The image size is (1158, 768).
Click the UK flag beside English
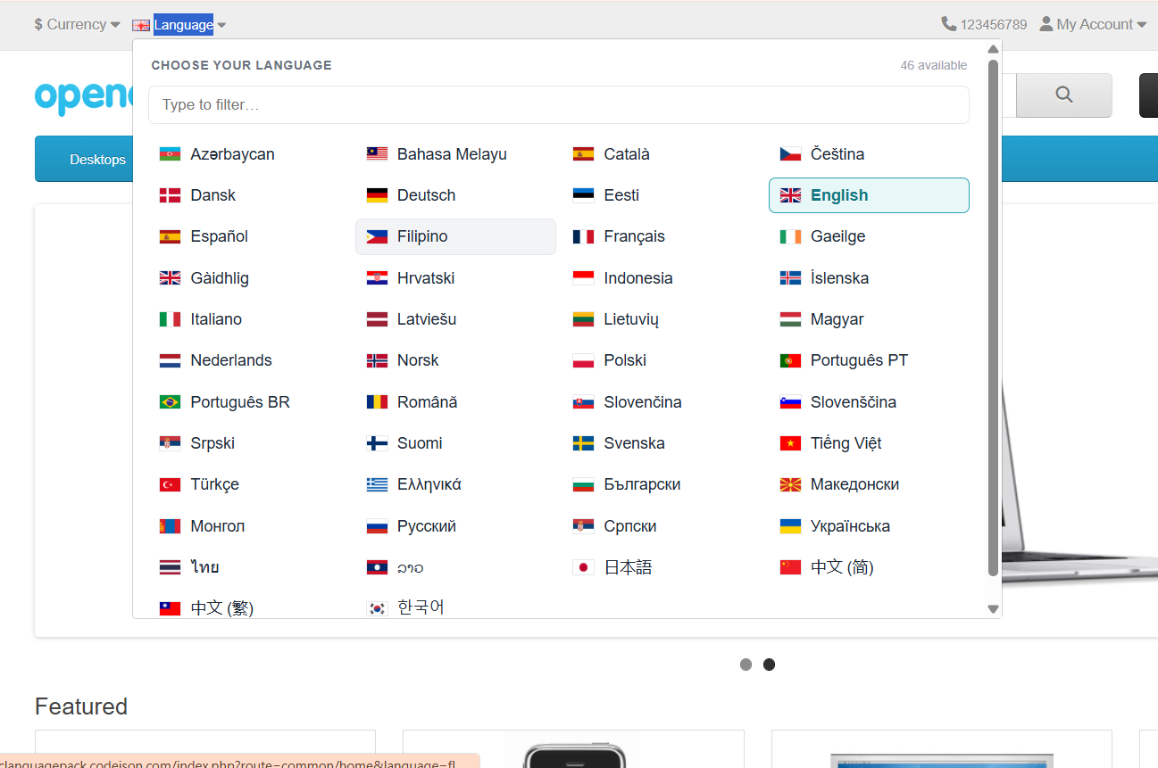[x=791, y=194]
